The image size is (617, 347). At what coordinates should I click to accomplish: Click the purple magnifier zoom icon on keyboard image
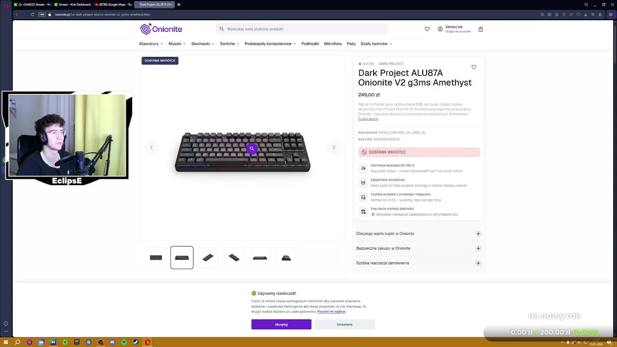click(x=252, y=148)
